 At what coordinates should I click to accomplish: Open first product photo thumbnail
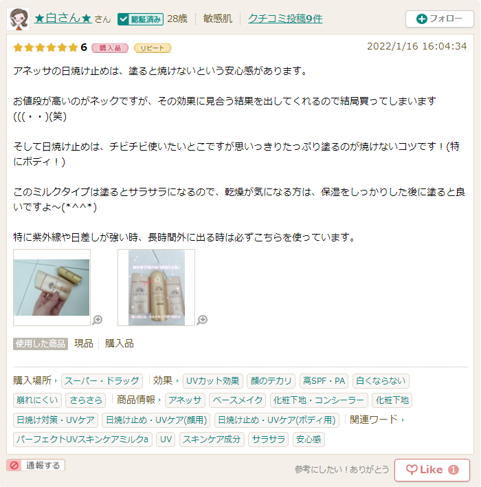(52, 288)
